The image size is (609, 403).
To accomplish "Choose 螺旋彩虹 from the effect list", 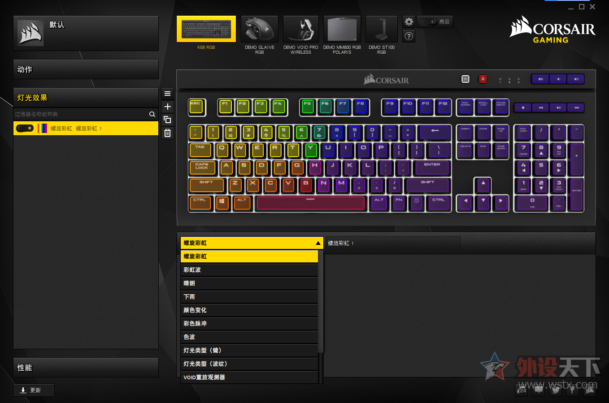I will pyautogui.click(x=249, y=257).
